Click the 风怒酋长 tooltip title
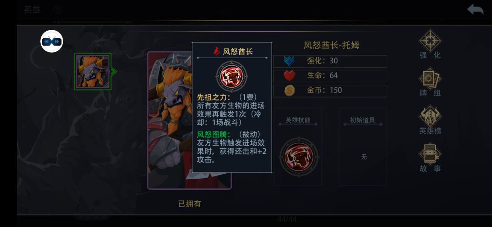 [x=238, y=51]
